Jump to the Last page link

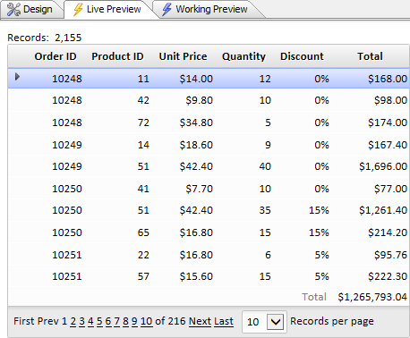(224, 321)
